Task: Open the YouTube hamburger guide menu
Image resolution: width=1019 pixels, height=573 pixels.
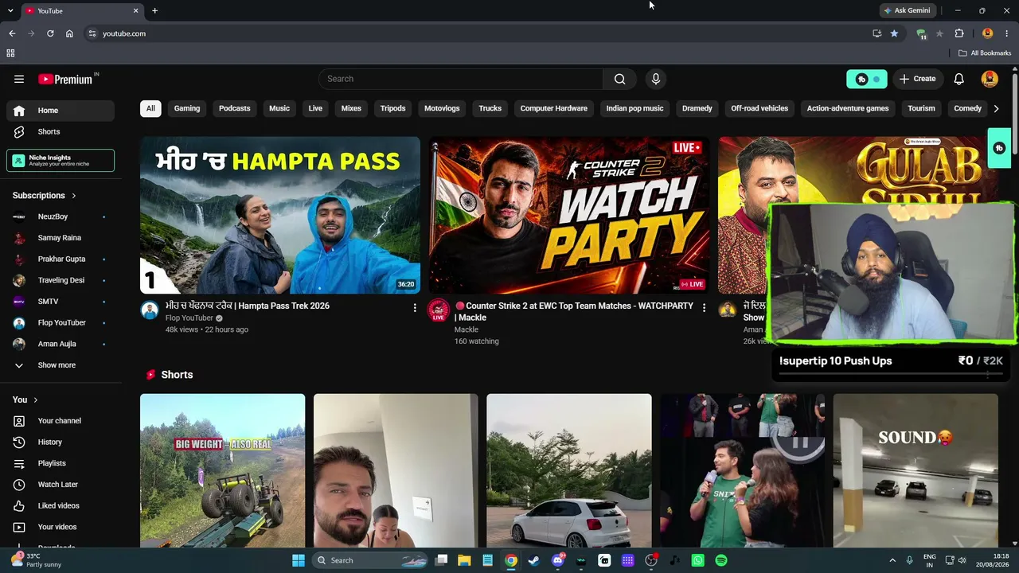Action: 19,79
